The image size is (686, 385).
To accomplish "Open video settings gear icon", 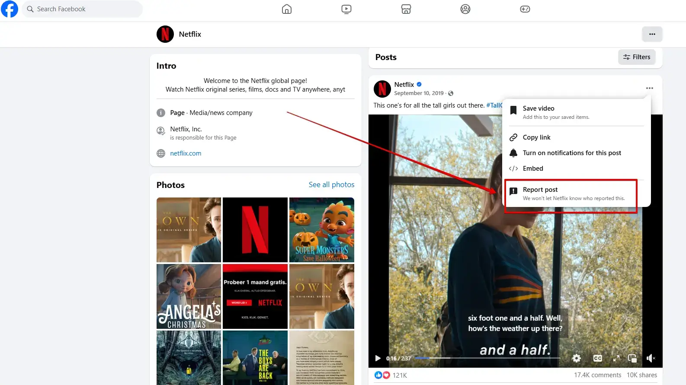I will pos(577,358).
